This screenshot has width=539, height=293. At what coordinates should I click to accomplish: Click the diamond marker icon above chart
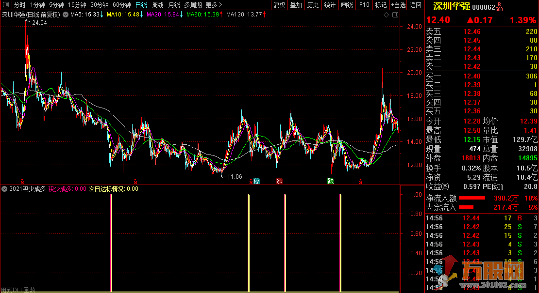387,15
